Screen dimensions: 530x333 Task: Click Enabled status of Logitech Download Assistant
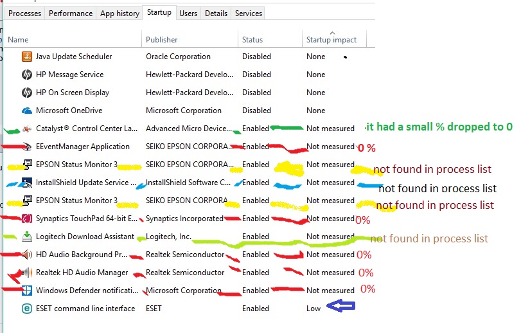point(256,237)
